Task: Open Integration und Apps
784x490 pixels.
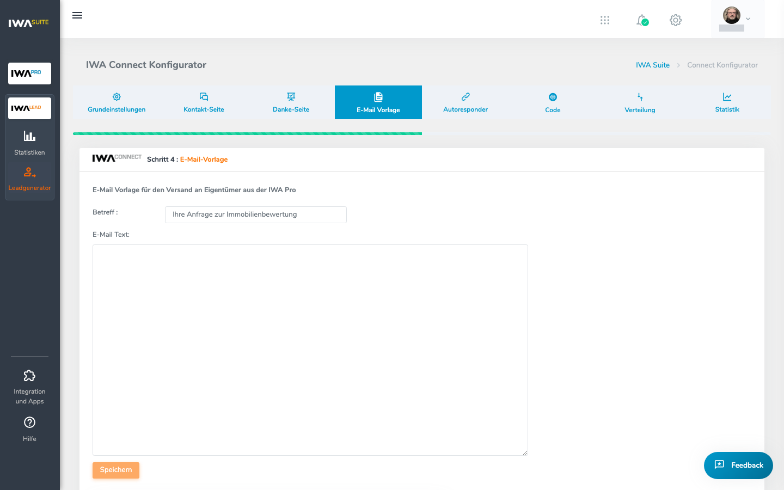Action: pyautogui.click(x=29, y=387)
